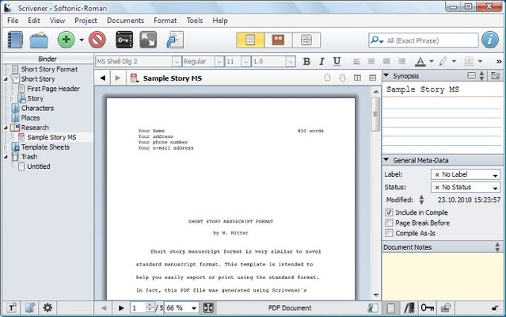This screenshot has width=506, height=317.
Task: Toggle italic formatting
Action: (x=321, y=61)
